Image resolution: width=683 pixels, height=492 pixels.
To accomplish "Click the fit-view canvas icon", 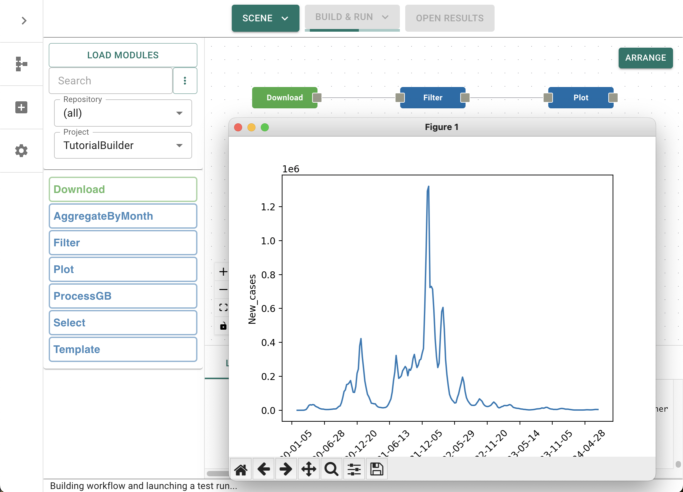I will coord(223,307).
